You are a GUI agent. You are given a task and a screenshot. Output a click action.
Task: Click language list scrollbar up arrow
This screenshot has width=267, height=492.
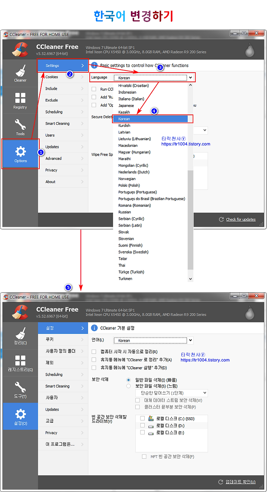[191, 85]
